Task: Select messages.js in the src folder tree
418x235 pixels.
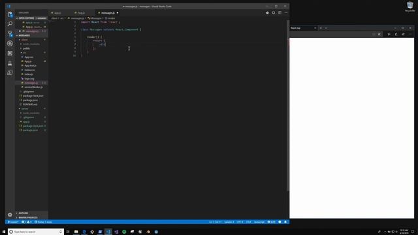Action: [31, 83]
